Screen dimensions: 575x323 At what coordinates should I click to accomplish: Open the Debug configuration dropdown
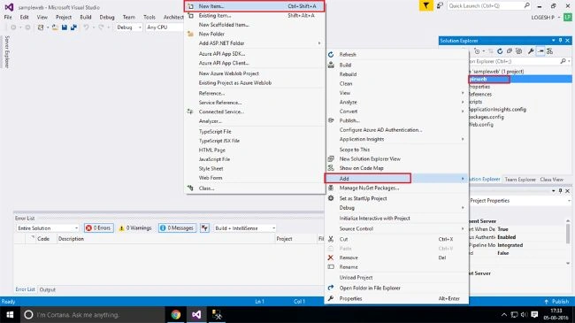[x=128, y=27]
